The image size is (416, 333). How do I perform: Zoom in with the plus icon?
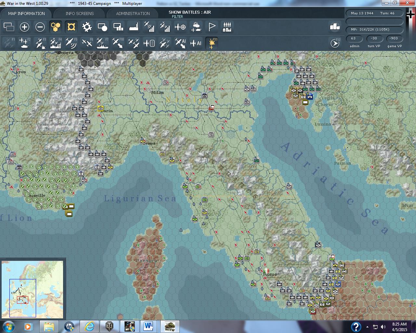click(24, 27)
